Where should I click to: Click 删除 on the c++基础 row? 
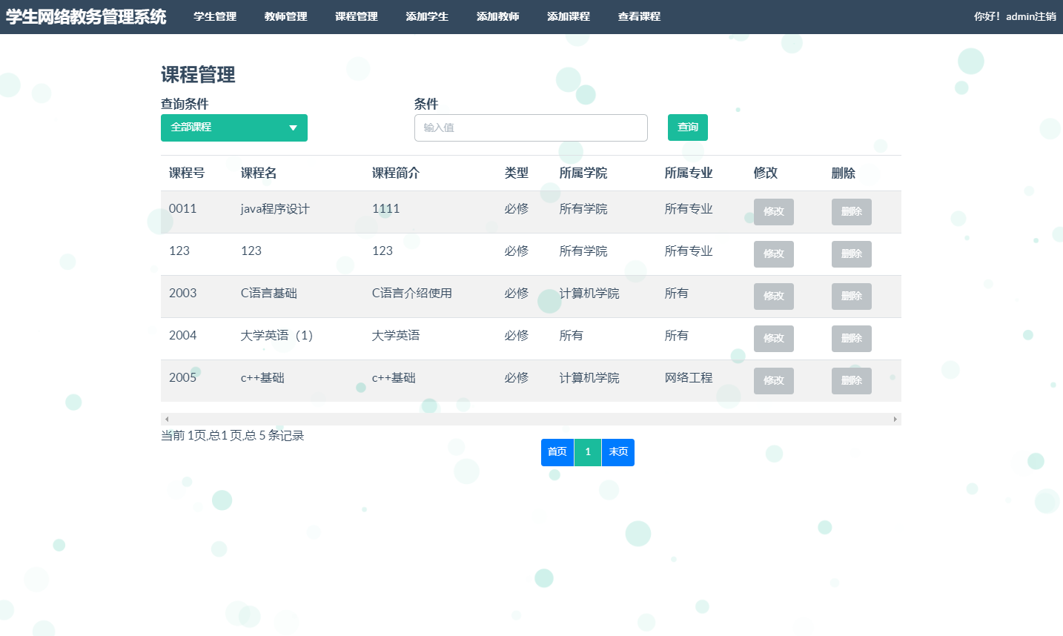coord(851,380)
